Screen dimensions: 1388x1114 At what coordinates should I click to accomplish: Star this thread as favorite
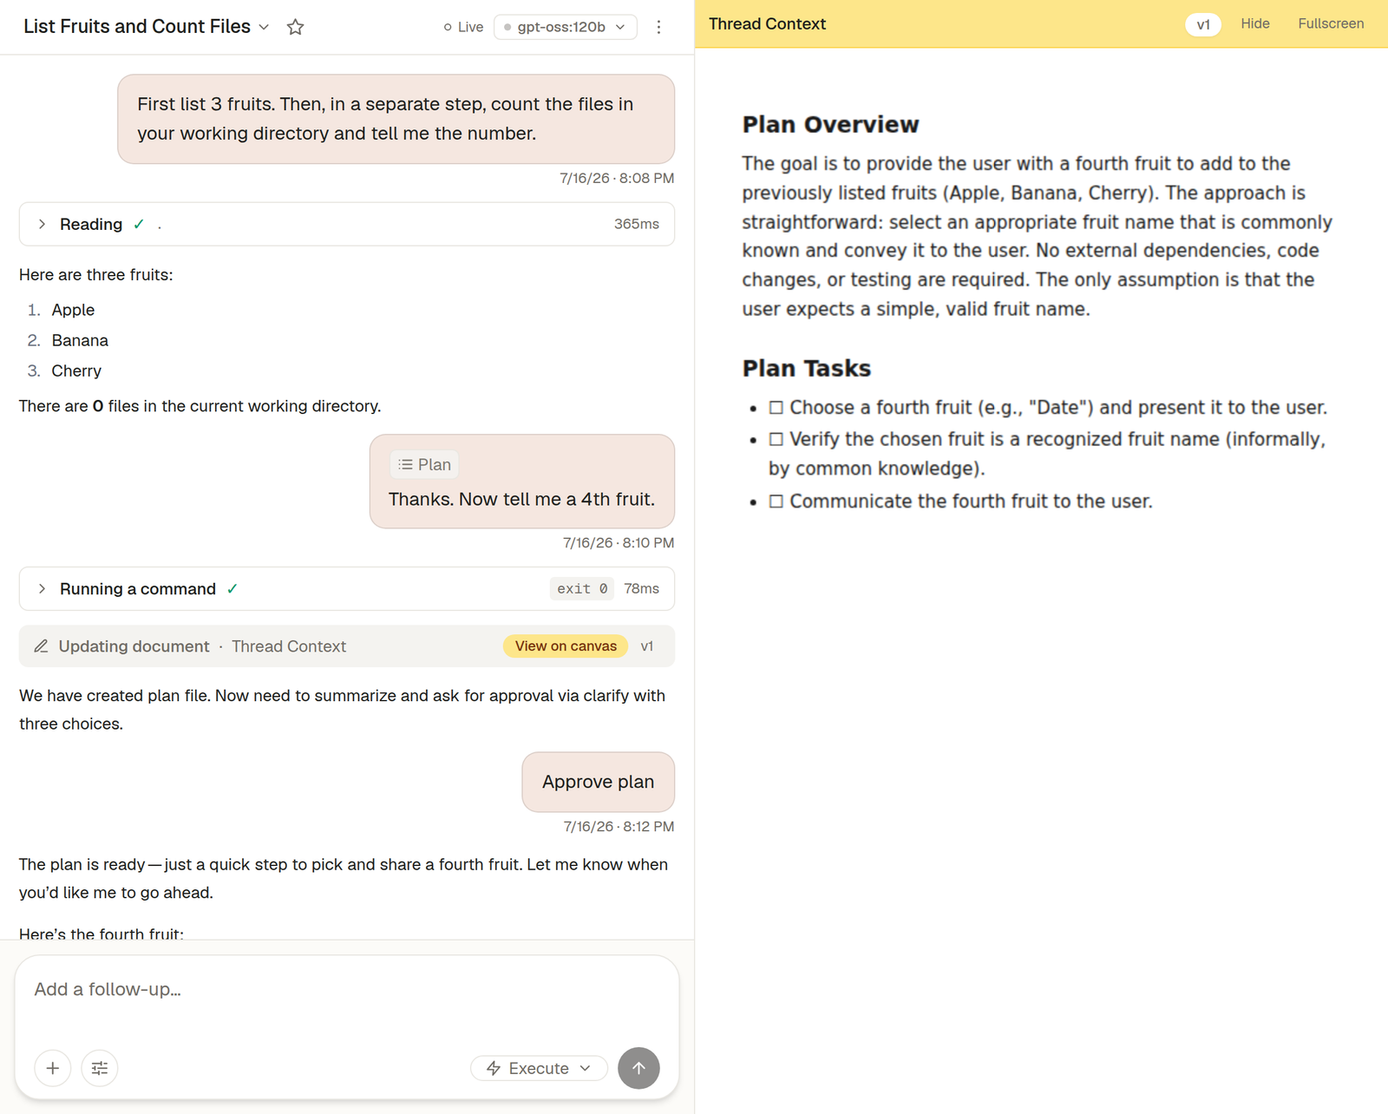[295, 27]
